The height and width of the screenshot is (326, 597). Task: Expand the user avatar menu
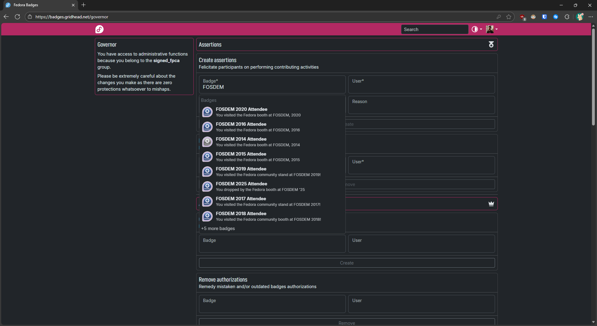click(492, 29)
